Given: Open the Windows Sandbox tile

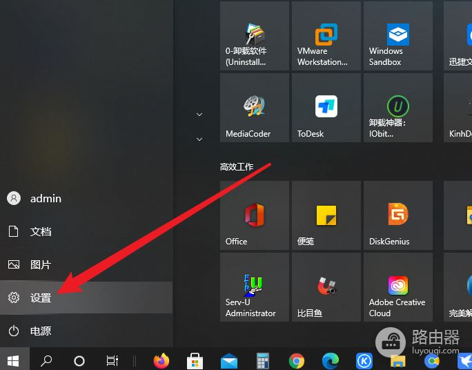Looking at the screenshot, I should tap(396, 37).
